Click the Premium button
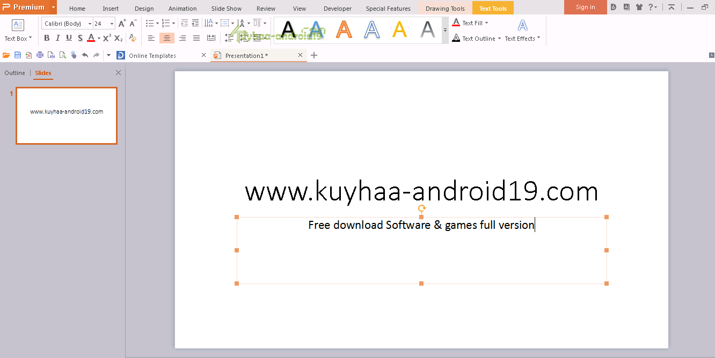The image size is (715, 358). point(25,7)
